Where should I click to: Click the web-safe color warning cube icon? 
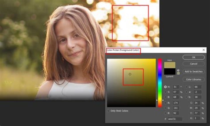pos(178,70)
